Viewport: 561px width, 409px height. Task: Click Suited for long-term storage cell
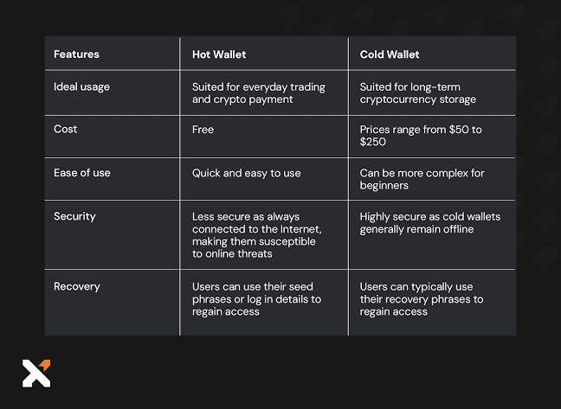click(x=418, y=93)
